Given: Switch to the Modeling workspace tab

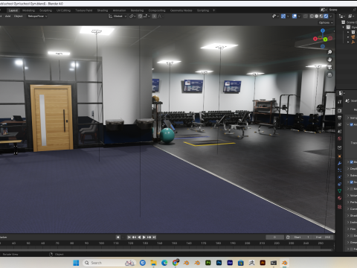Looking at the screenshot, I should (28, 10).
